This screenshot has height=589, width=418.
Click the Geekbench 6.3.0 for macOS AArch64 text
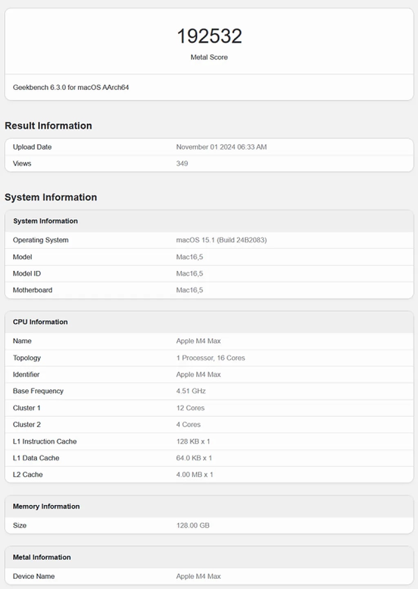coord(71,87)
